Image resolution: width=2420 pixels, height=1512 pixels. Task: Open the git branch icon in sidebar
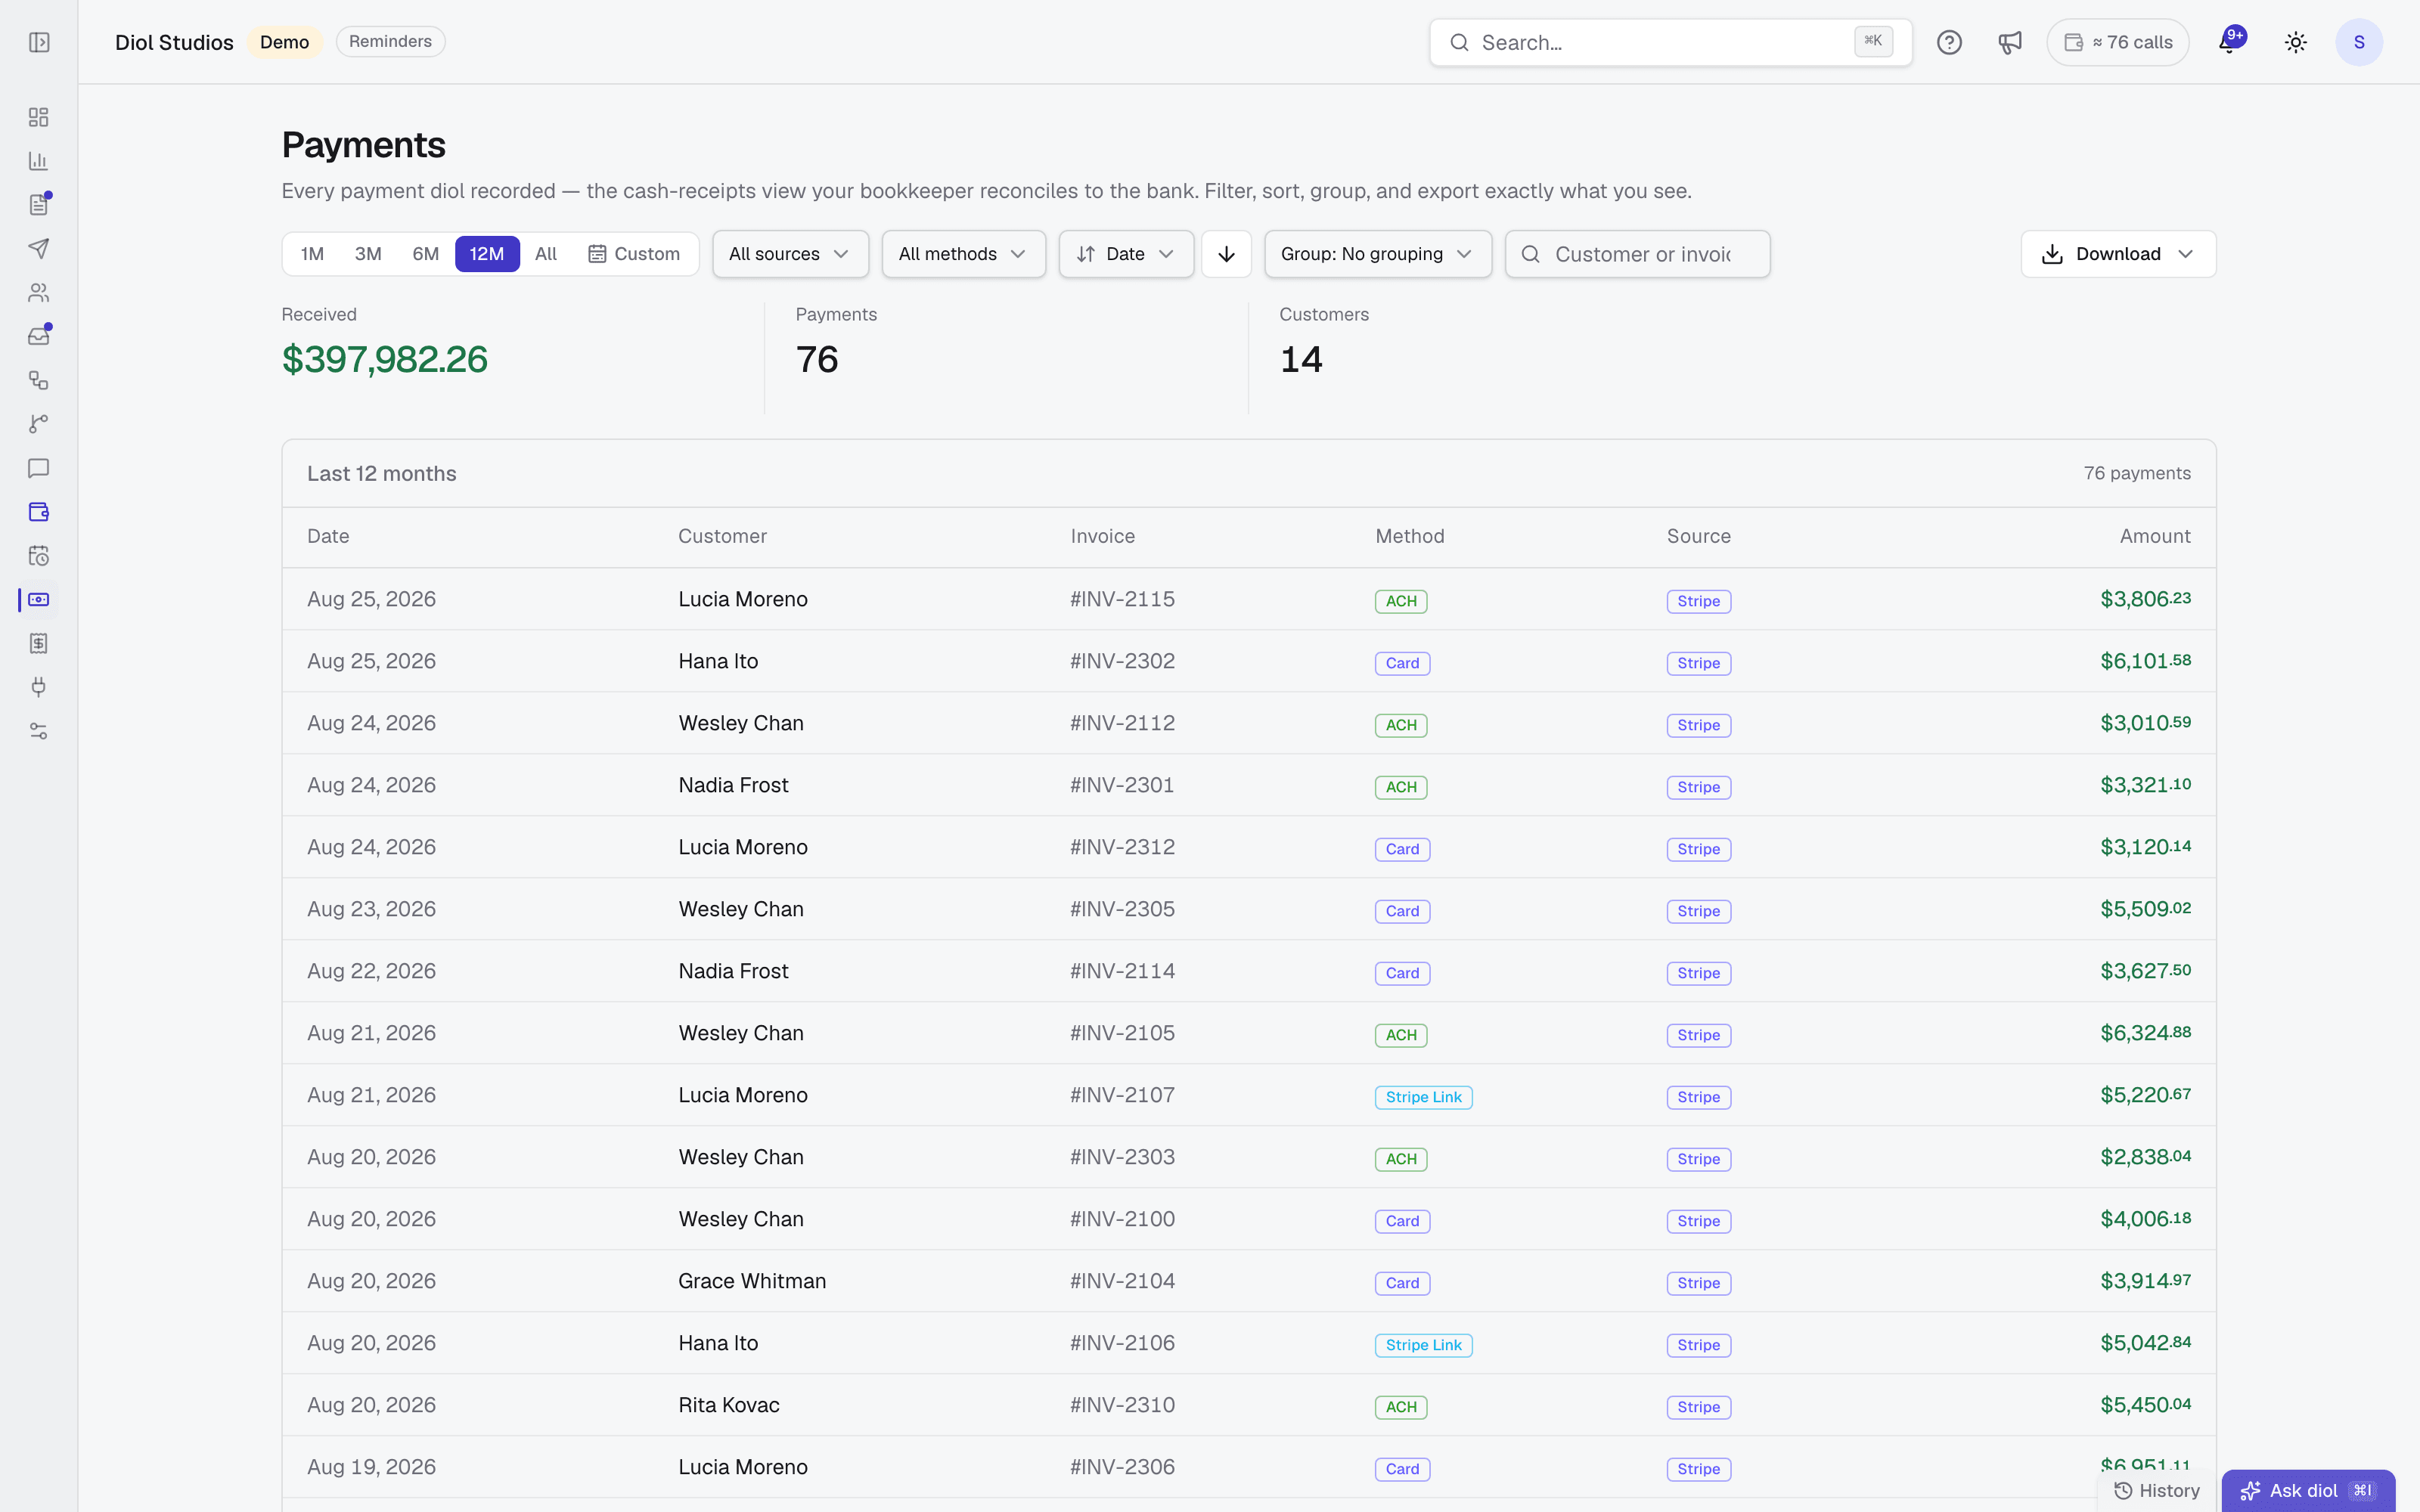pyautogui.click(x=39, y=424)
